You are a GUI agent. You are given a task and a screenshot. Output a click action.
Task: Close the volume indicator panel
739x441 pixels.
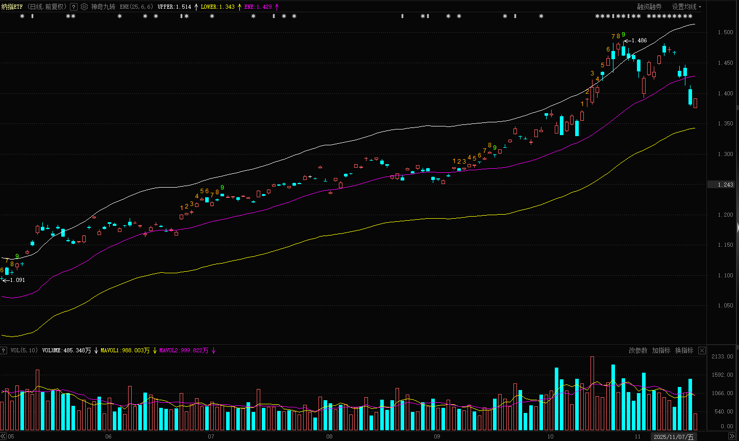[x=702, y=350]
